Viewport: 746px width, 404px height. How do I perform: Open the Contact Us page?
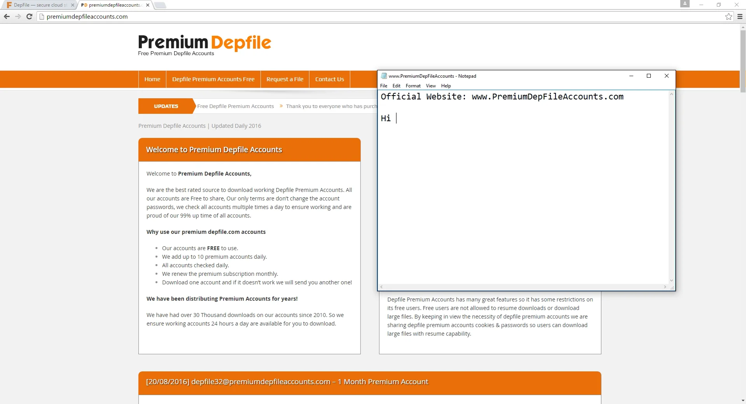tap(329, 79)
